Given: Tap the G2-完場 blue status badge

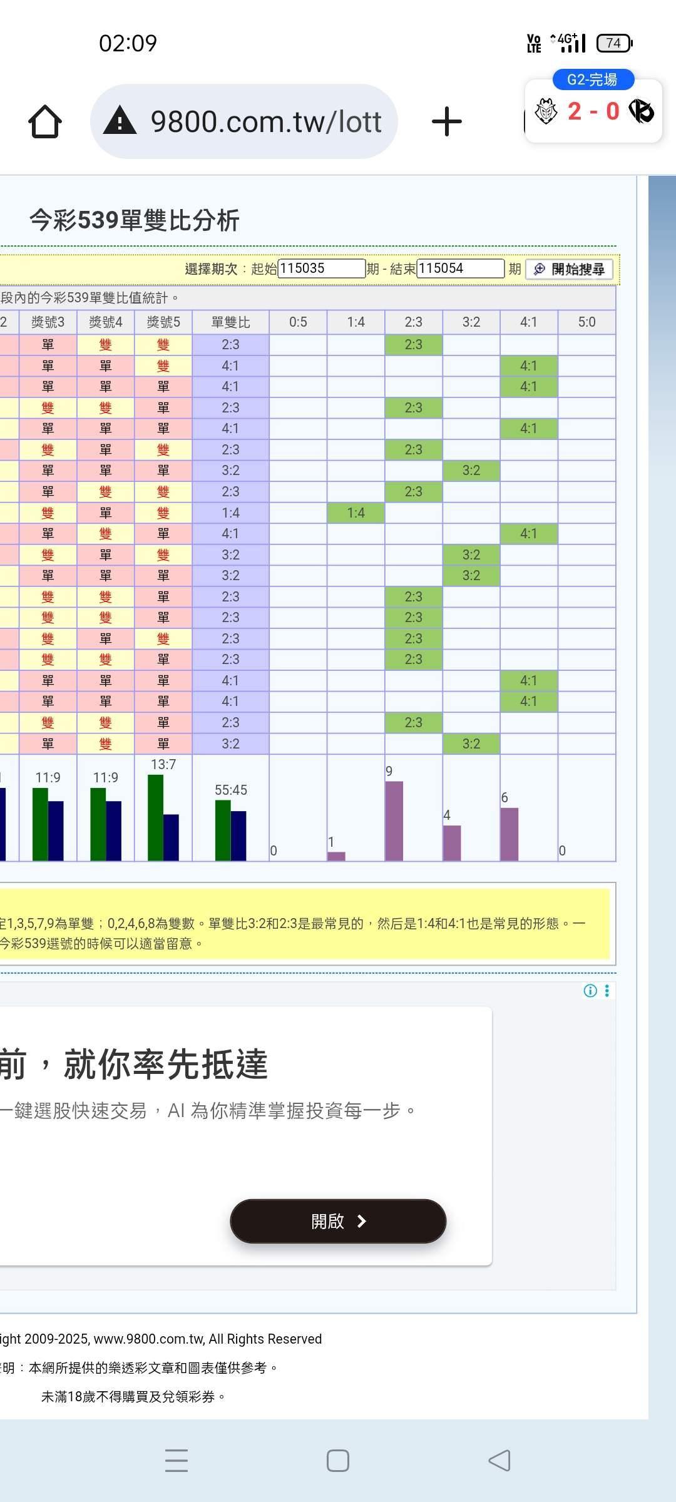Looking at the screenshot, I should pos(593,79).
